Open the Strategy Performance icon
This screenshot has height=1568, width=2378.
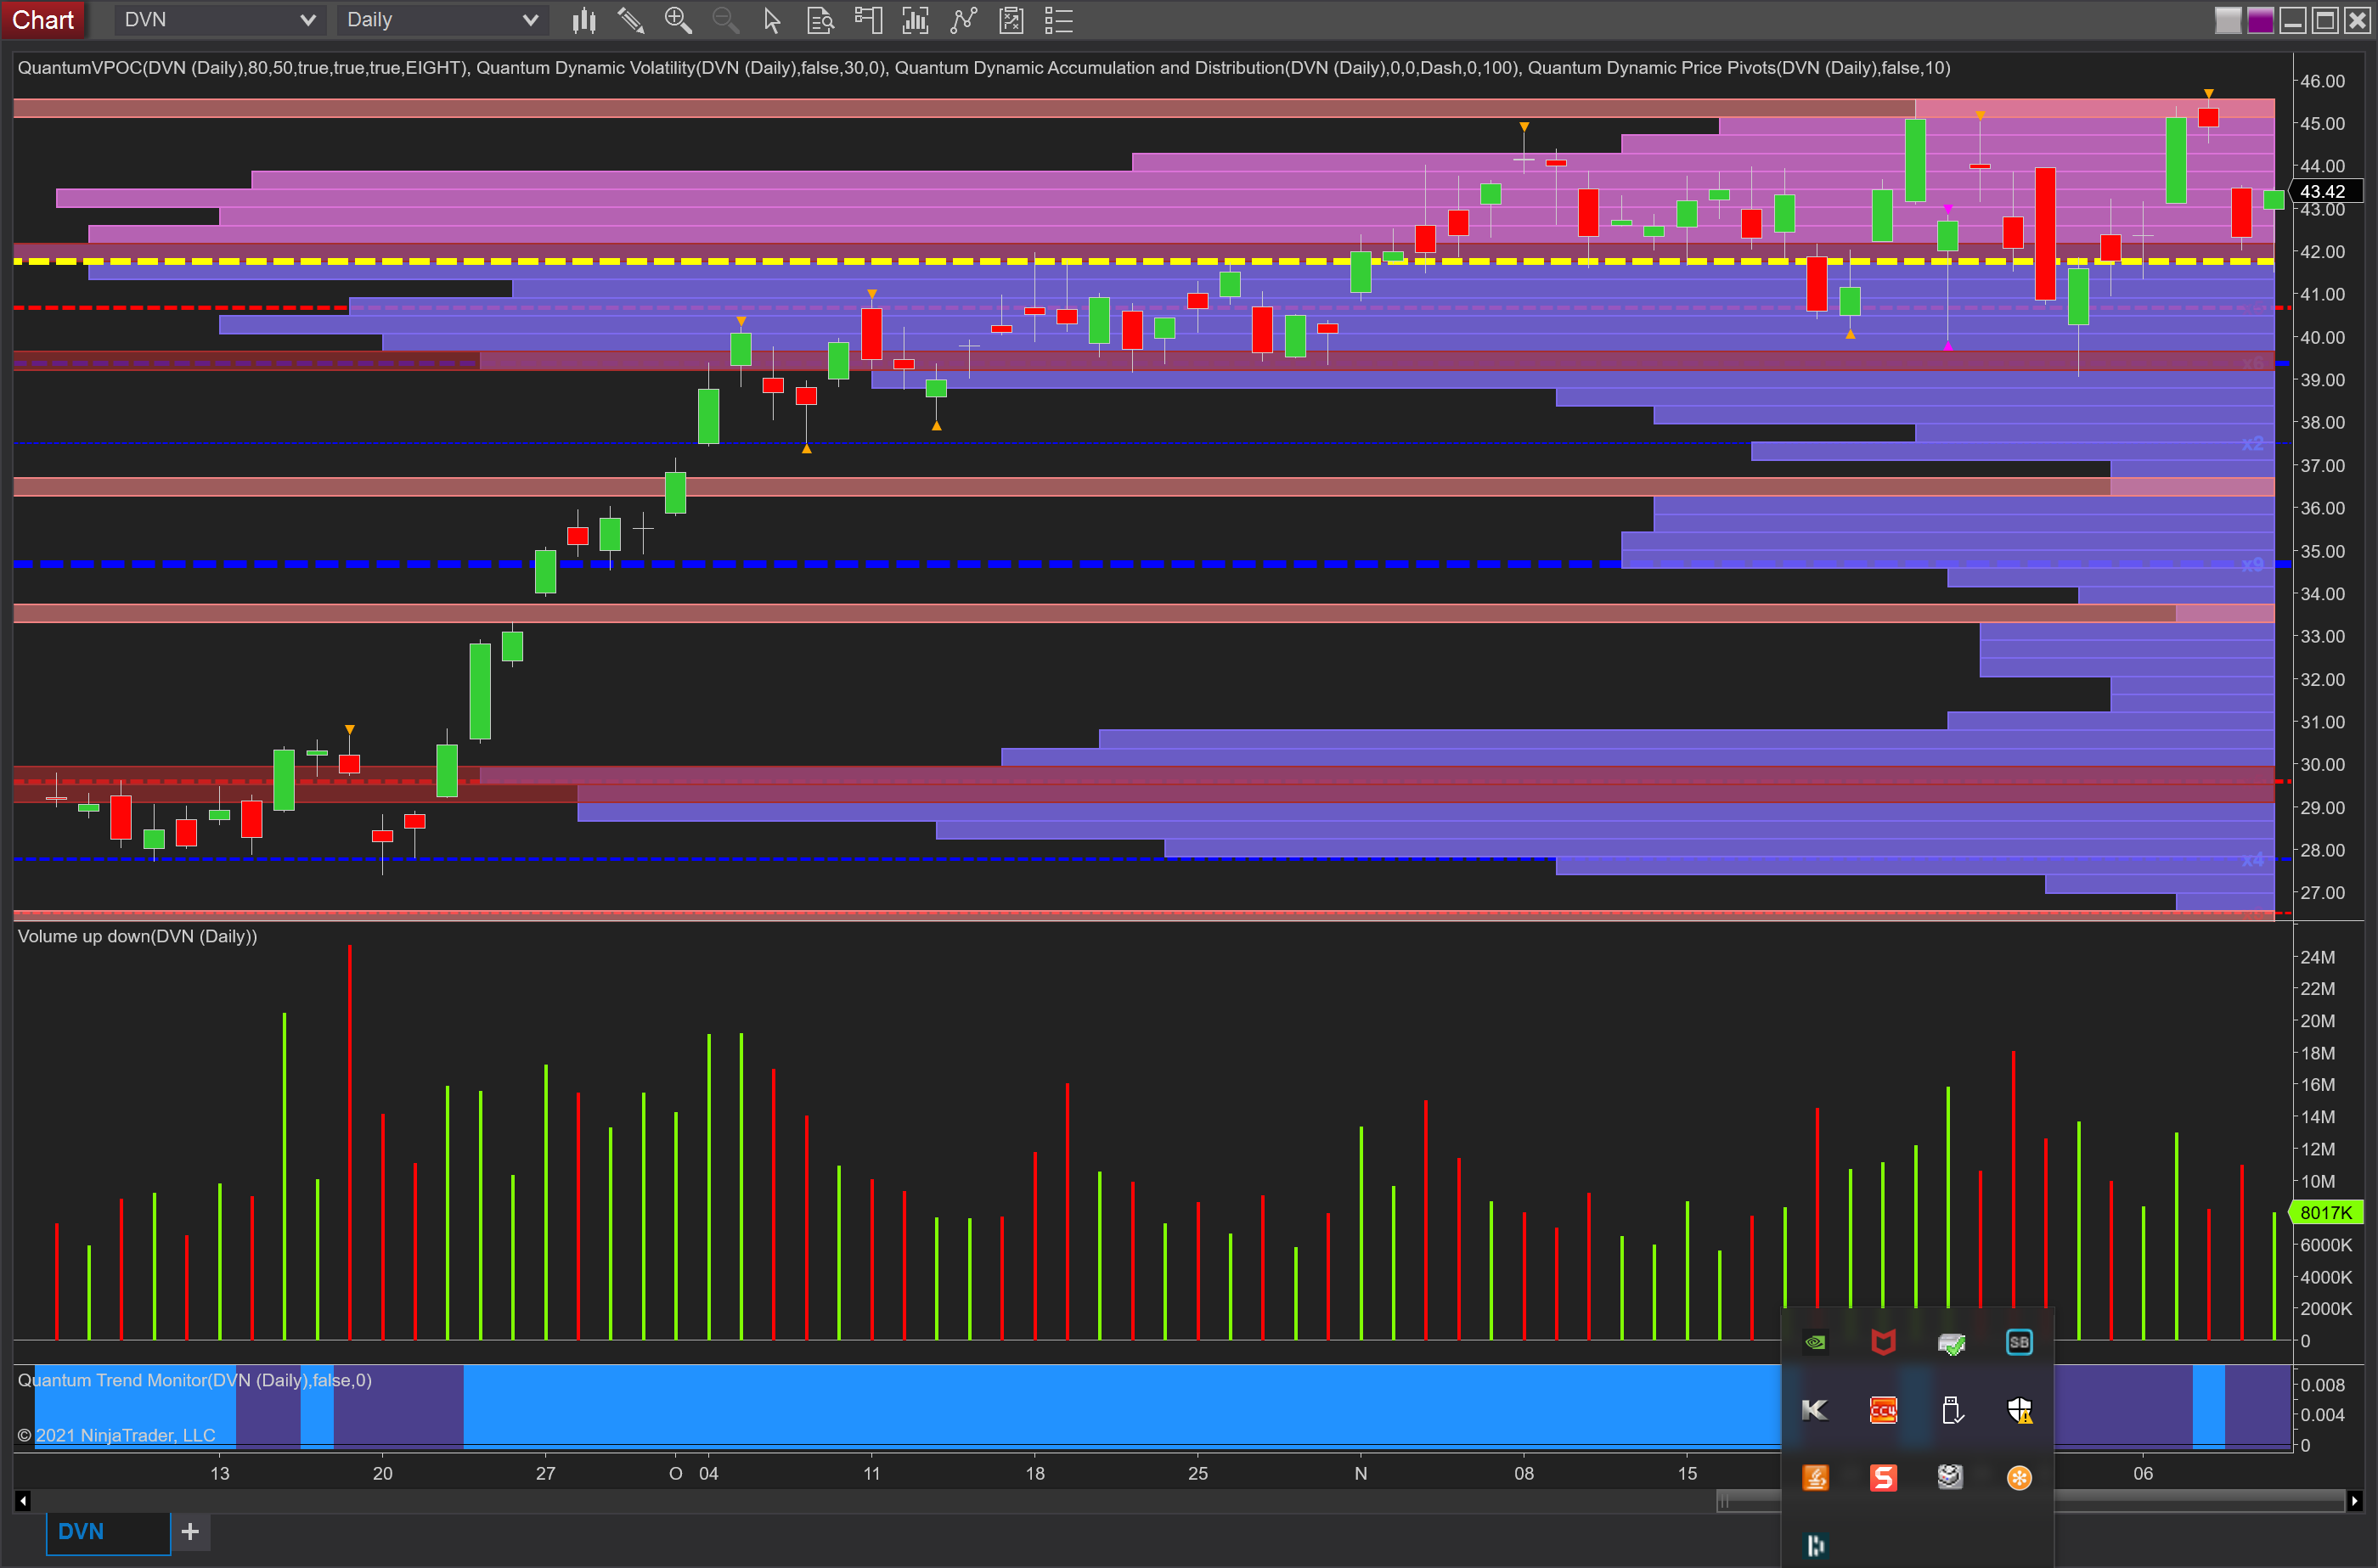[x=1011, y=20]
